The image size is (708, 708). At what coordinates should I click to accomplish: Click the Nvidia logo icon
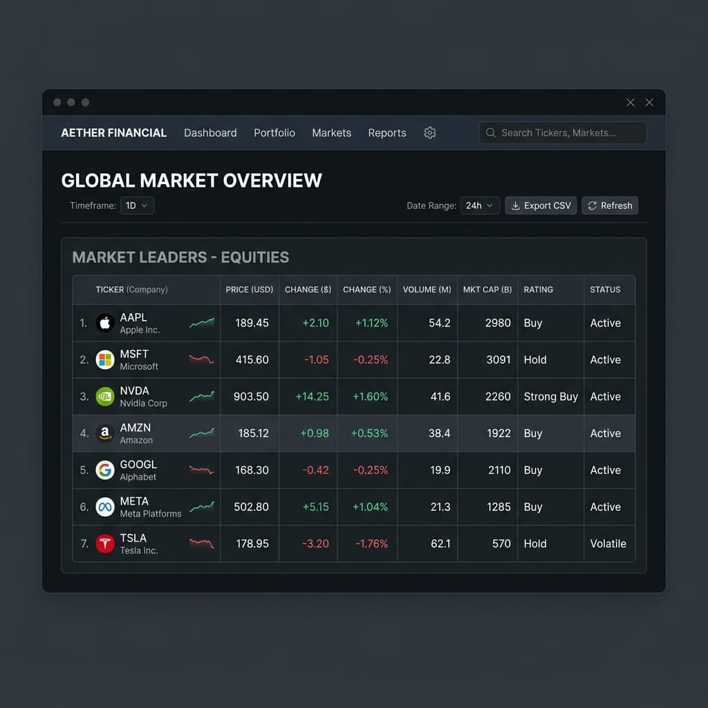(105, 396)
